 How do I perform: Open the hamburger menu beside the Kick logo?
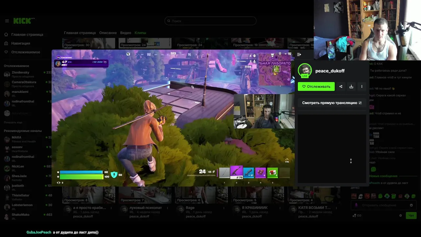pos(7,21)
